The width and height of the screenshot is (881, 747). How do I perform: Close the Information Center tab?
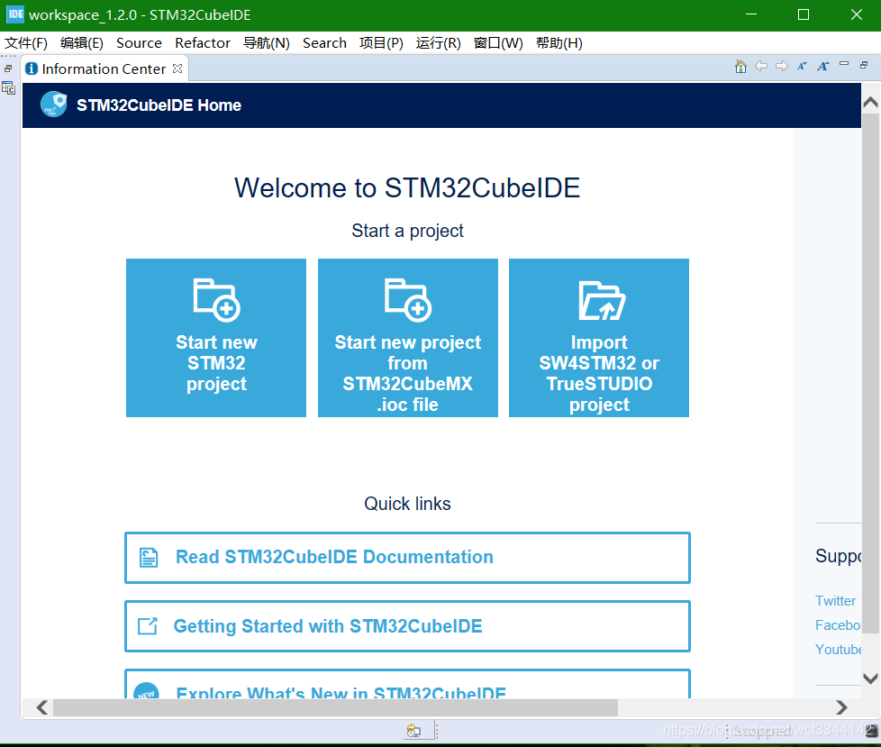click(177, 68)
